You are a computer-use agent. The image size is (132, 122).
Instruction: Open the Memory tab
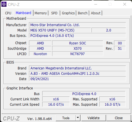(x=41, y=13)
